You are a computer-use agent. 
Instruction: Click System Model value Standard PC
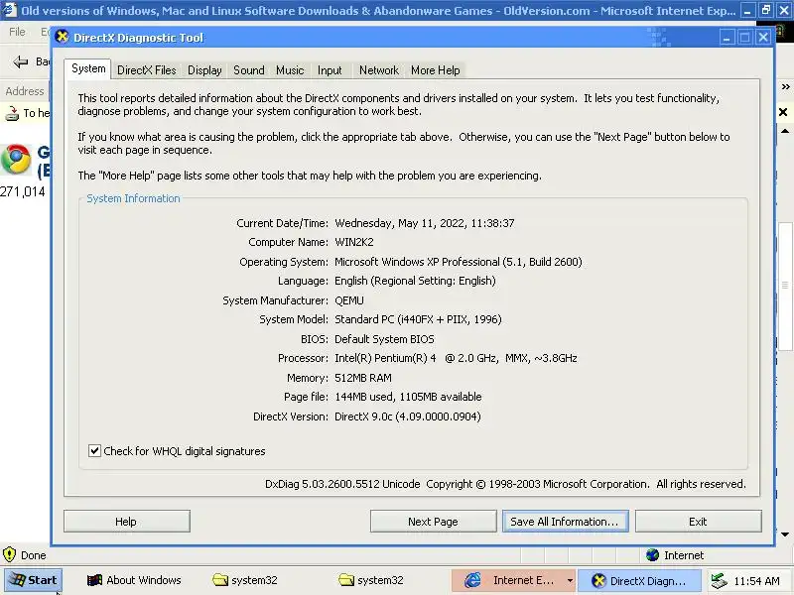click(418, 319)
